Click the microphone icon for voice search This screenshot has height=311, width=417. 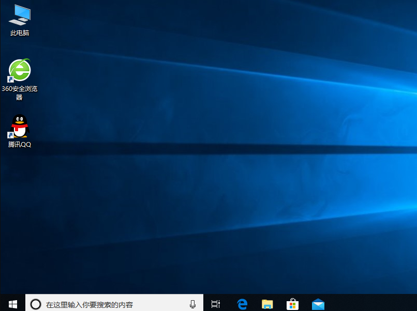[192, 304]
